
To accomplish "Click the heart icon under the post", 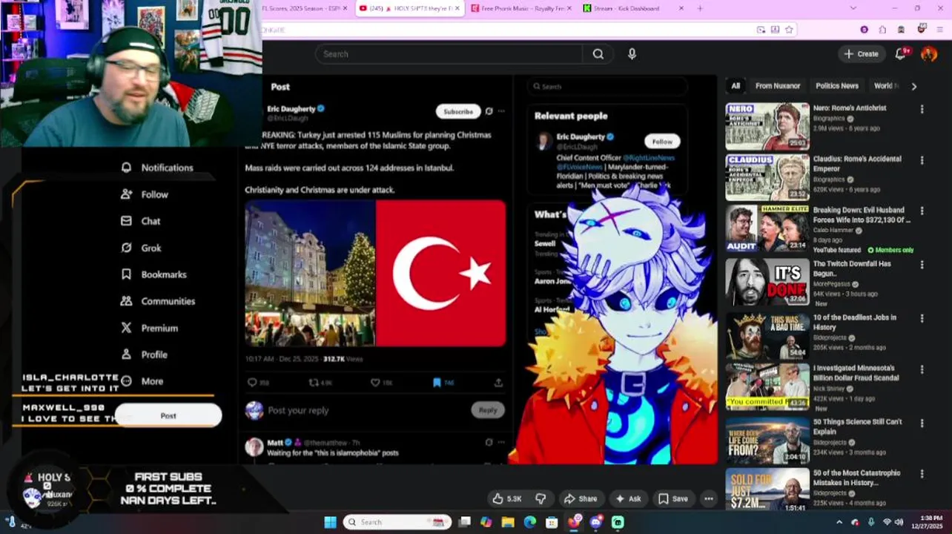I will [375, 383].
